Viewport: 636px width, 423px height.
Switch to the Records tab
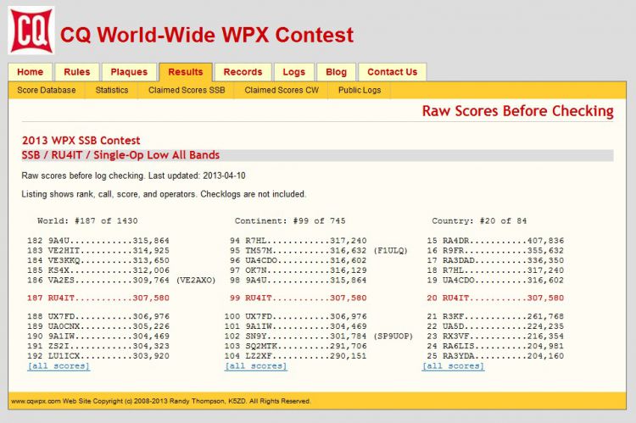click(243, 72)
